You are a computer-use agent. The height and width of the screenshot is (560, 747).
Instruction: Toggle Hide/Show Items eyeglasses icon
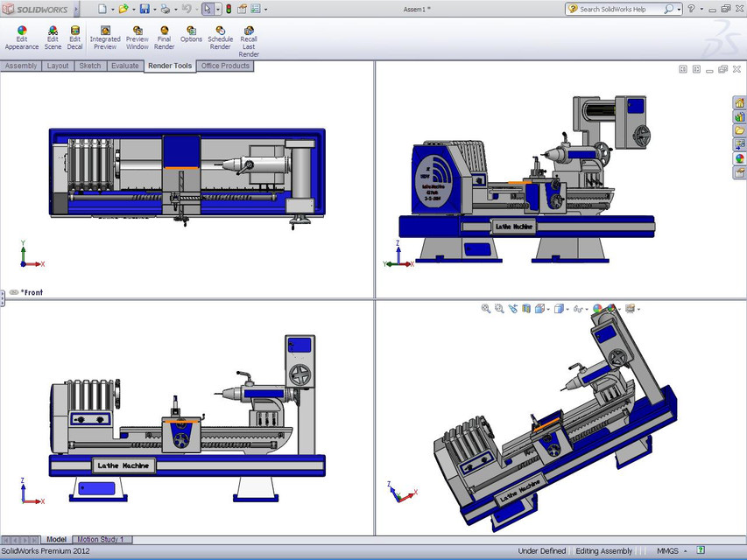[578, 308]
